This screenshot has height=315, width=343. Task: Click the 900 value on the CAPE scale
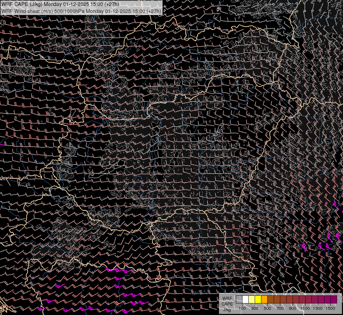pyautogui.click(x=293, y=308)
